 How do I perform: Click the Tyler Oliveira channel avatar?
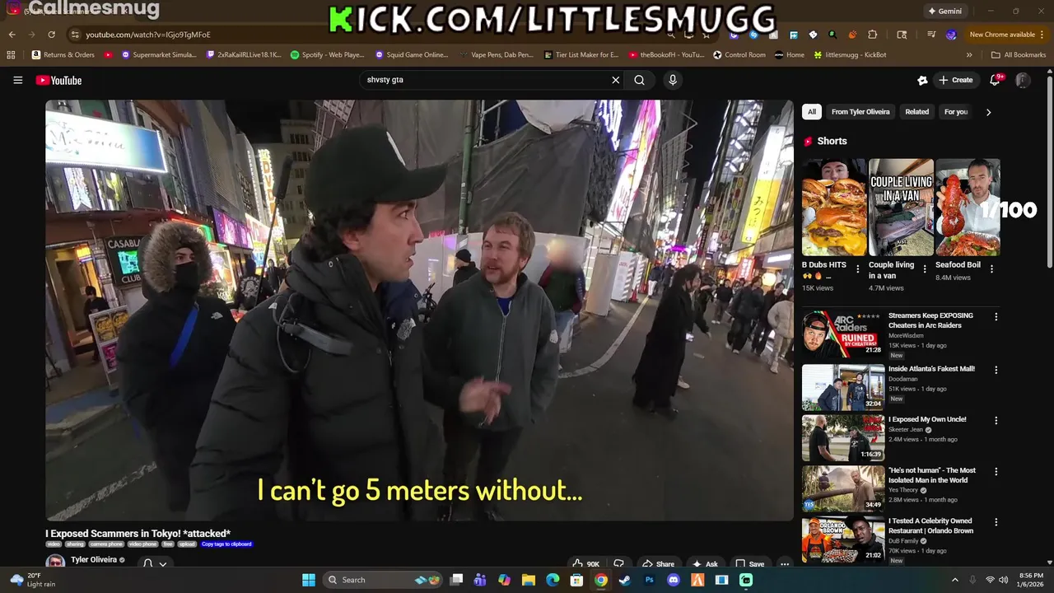(x=55, y=562)
